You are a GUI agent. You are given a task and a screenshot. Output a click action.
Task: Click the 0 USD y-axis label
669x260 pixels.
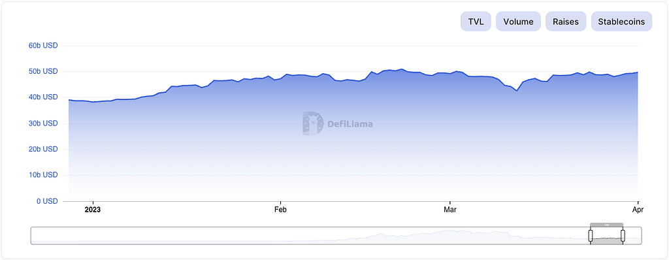click(46, 201)
